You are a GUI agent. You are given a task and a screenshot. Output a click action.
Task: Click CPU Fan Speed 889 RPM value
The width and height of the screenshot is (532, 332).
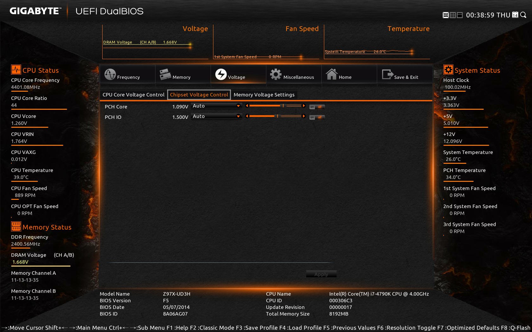[25, 195]
